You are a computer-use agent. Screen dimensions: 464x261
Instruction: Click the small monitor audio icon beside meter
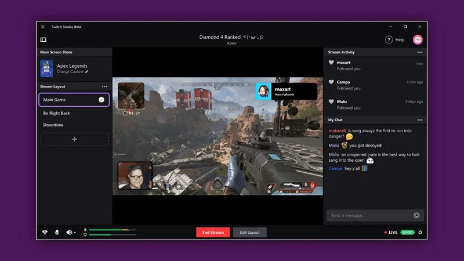click(85, 235)
